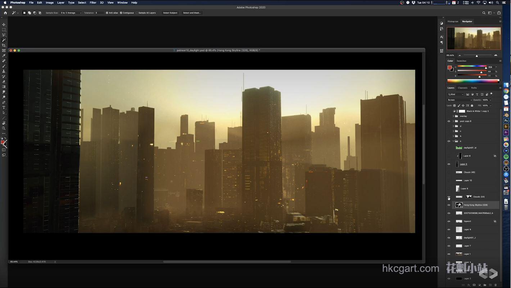This screenshot has height=288, width=511.
Task: Collapse the group named a
Action: point(453,141)
